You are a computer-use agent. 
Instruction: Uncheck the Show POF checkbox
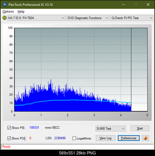pyautogui.click(x=9, y=138)
